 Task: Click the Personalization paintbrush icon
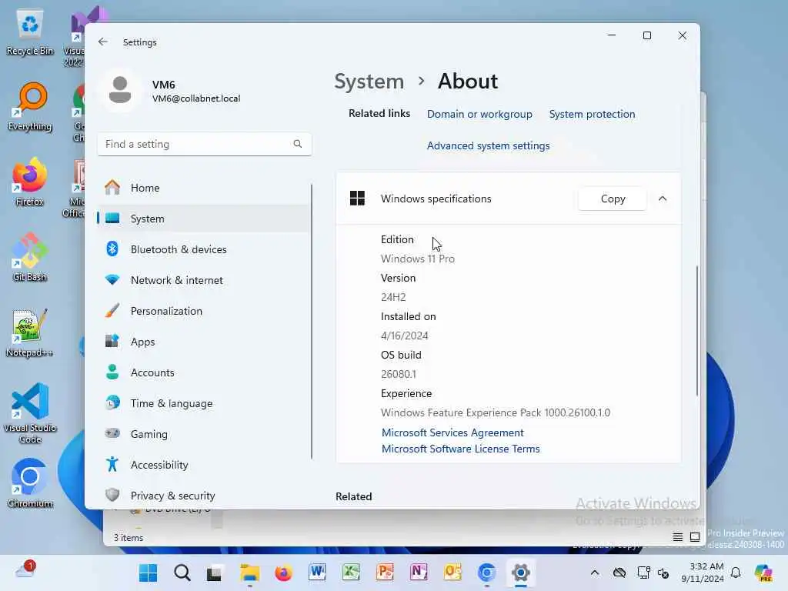pyautogui.click(x=112, y=311)
